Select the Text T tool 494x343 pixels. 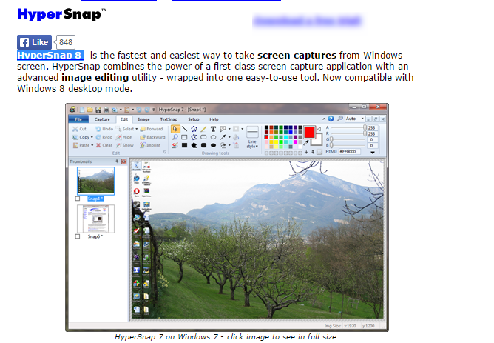[213, 129]
